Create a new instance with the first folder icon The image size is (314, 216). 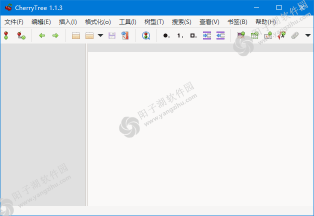point(76,35)
